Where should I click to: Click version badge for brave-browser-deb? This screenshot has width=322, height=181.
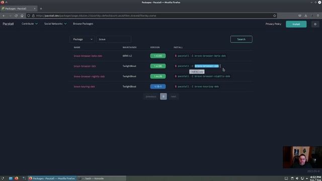(157, 66)
